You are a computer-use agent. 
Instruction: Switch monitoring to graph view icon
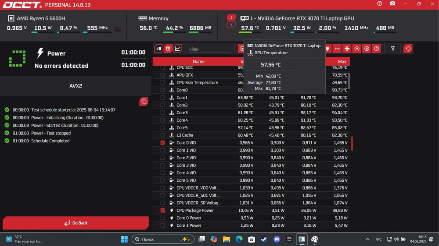pos(177,49)
